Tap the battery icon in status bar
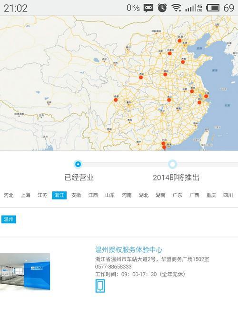238x317 pixels. click(213, 8)
